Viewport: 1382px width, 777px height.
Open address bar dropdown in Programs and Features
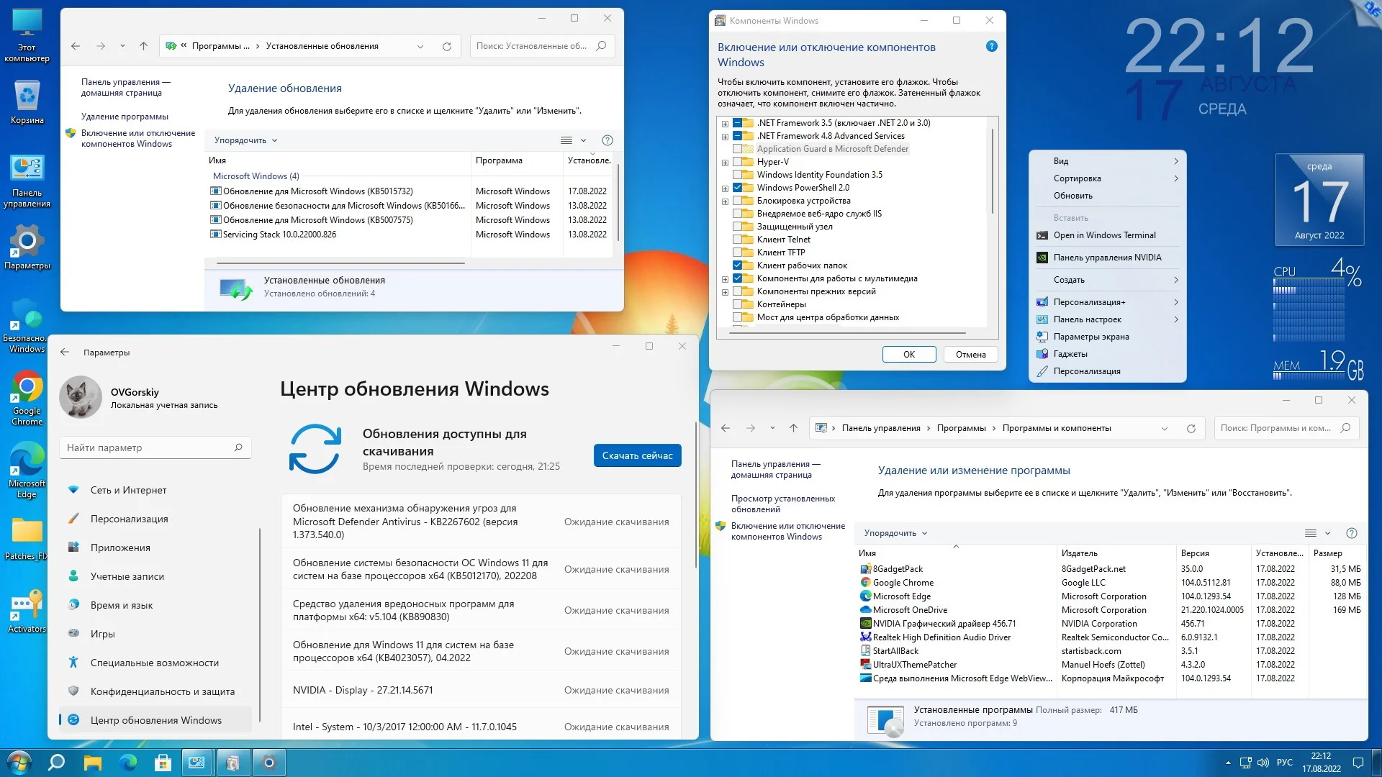pos(1164,428)
